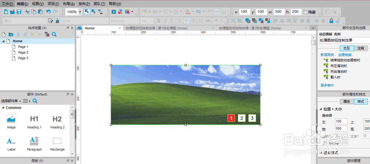The image size is (370, 164).
Task: Click the format painter brush icon
Action: tap(57, 21)
